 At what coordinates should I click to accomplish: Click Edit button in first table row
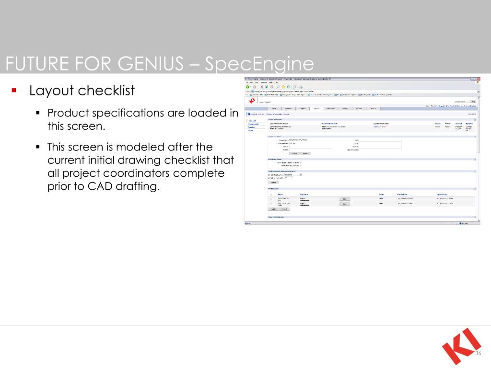coord(344,199)
